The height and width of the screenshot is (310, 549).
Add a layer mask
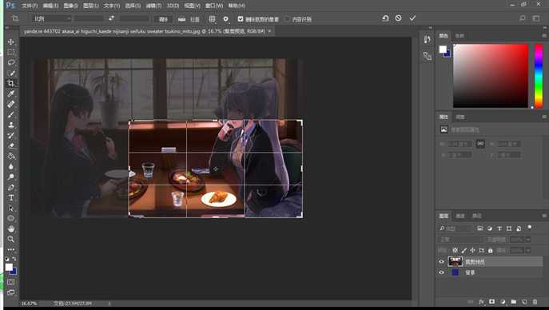[x=492, y=301]
